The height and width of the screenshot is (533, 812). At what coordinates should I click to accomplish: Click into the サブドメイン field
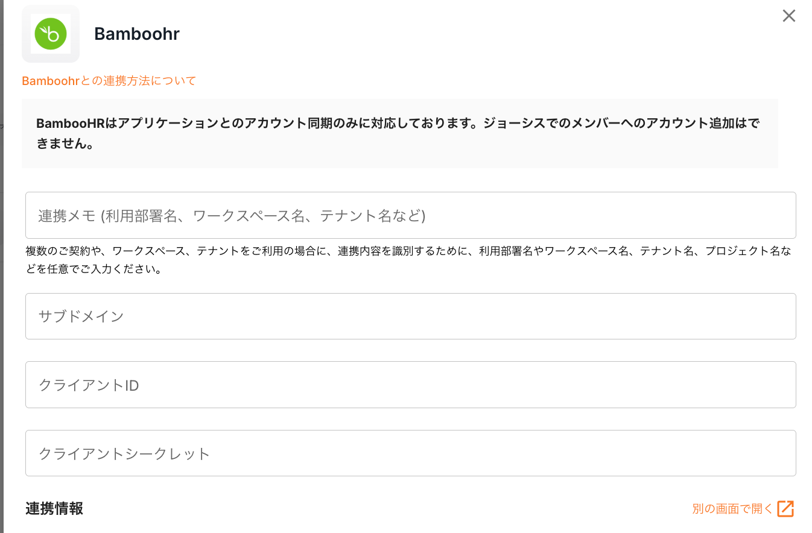click(x=410, y=316)
